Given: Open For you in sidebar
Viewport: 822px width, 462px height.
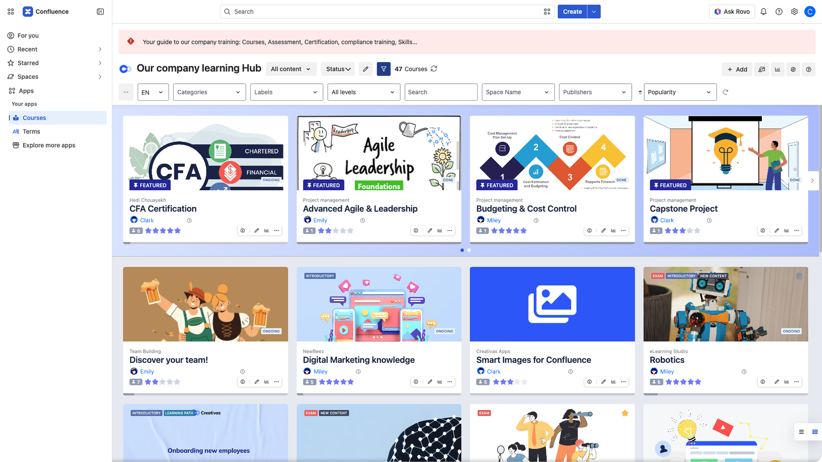Looking at the screenshot, I should coord(28,36).
